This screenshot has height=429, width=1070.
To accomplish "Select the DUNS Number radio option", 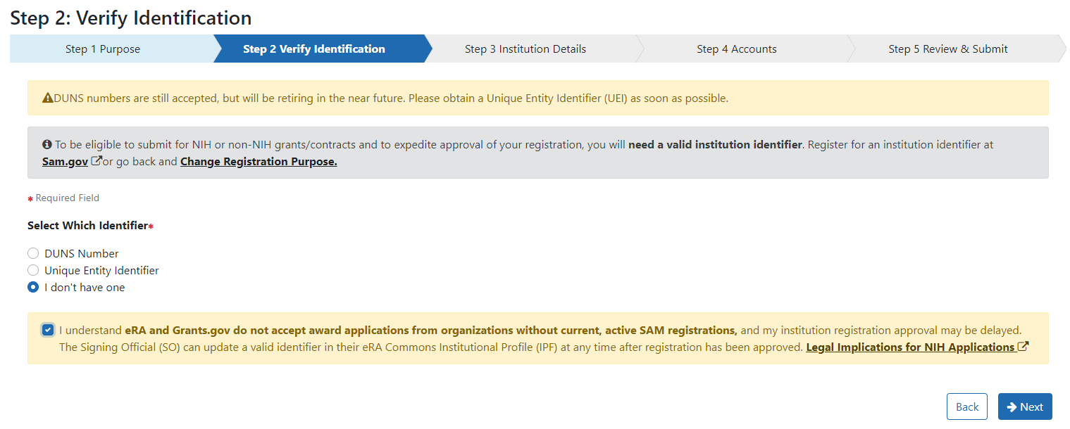I will pos(33,254).
